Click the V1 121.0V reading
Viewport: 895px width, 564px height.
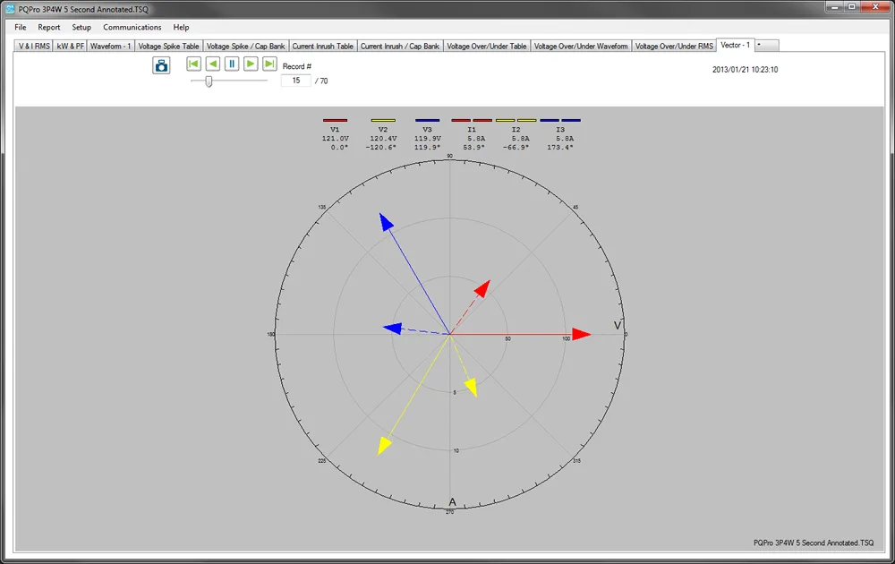[x=335, y=138]
